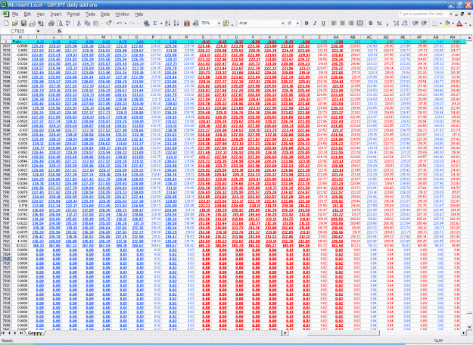Toggle Align Left
Viewport: 473px width, 345px height.
(334, 23)
